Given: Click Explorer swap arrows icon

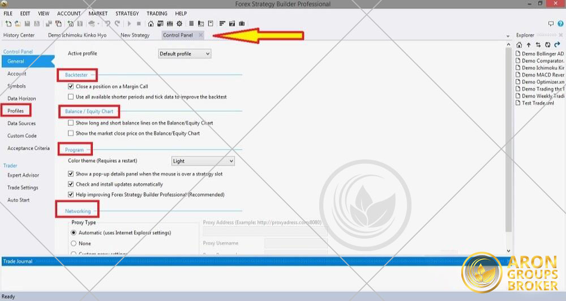Looking at the screenshot, I should 538,45.
